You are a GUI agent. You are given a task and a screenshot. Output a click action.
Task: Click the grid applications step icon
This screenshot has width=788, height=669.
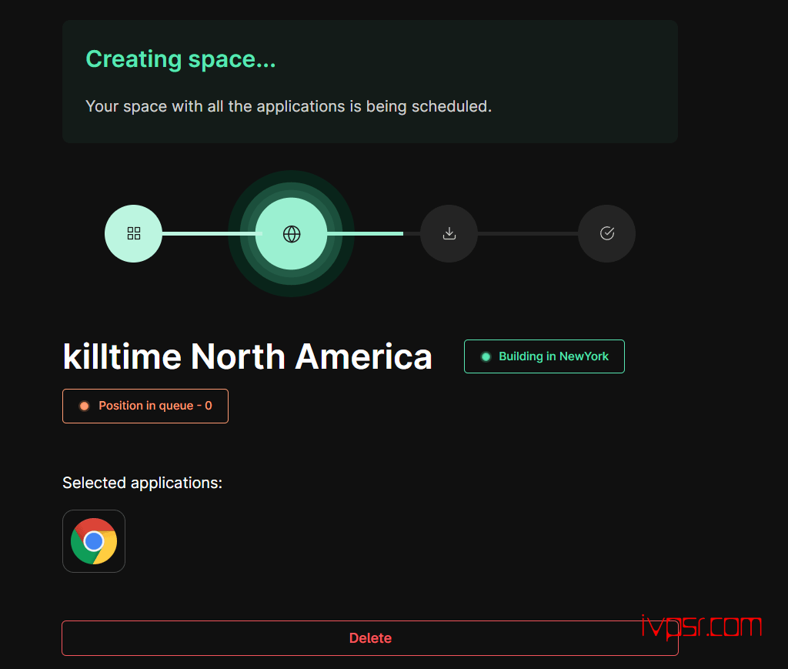point(133,233)
